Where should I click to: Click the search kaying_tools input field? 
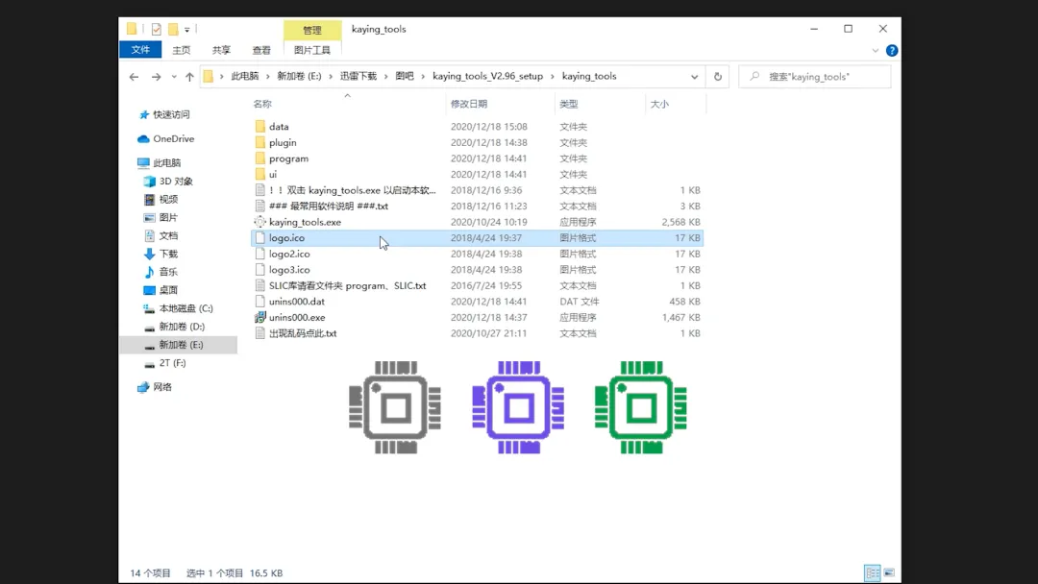click(815, 77)
